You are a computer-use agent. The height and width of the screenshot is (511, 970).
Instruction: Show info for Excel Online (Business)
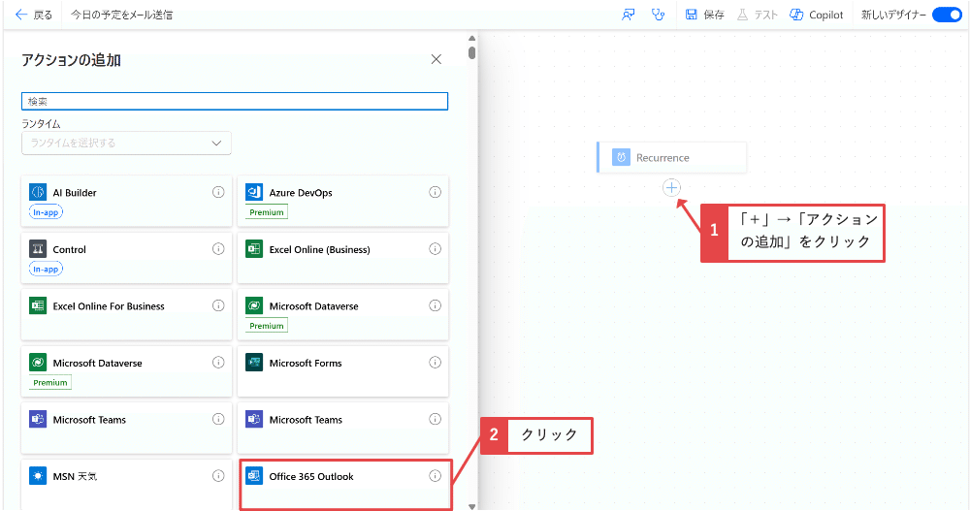point(435,248)
